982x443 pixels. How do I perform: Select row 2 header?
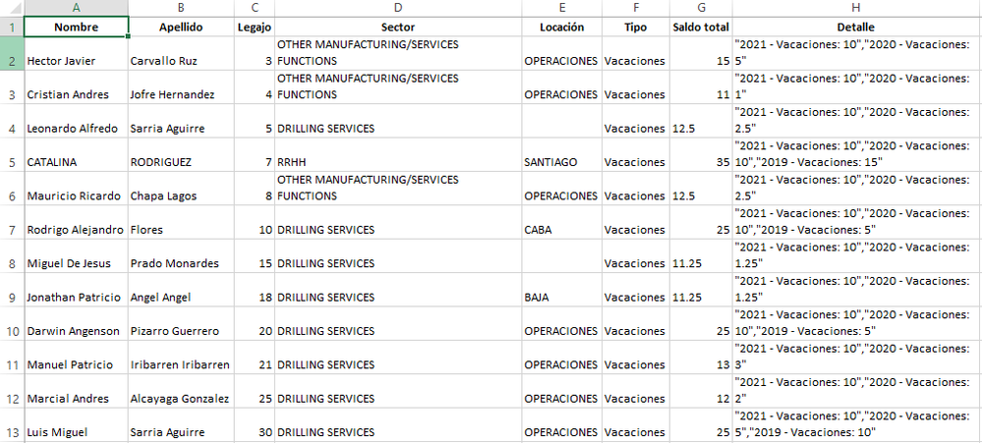pos(12,53)
